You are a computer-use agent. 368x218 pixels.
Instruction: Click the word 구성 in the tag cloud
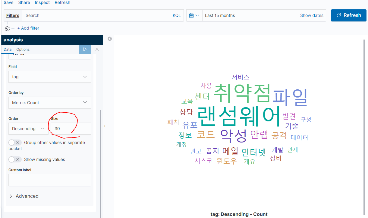point(306,120)
